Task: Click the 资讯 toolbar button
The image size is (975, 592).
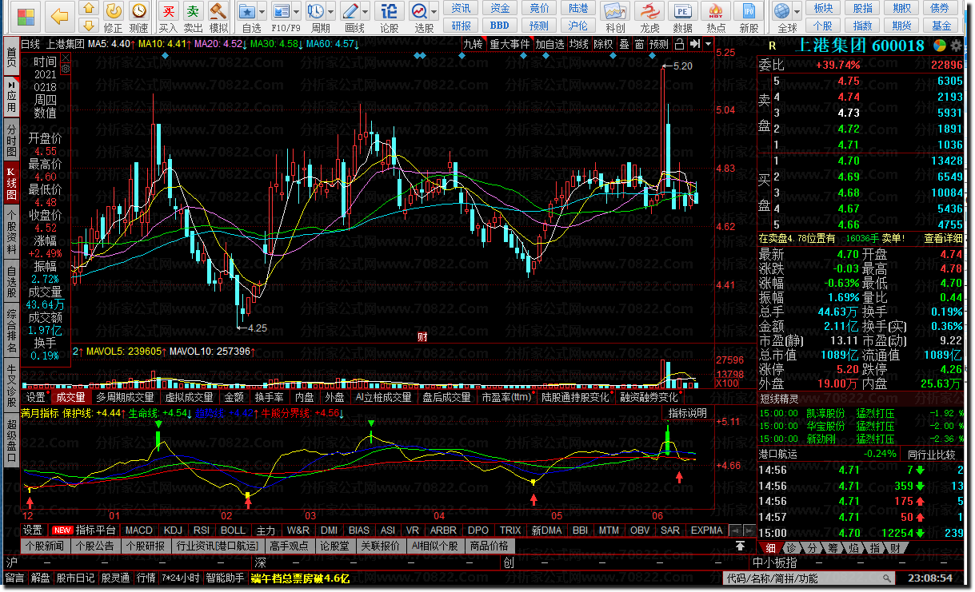Action: [462, 8]
